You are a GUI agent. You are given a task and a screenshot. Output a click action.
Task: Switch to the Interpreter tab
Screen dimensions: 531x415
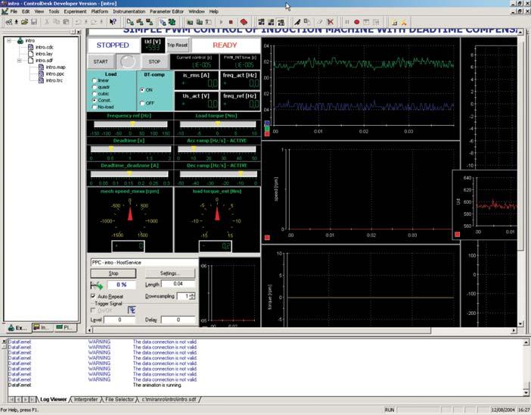pos(85,398)
